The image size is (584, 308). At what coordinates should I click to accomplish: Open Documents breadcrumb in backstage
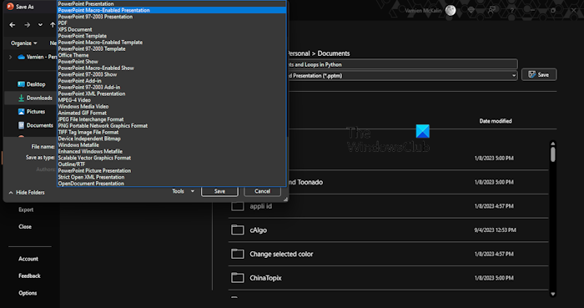point(334,53)
